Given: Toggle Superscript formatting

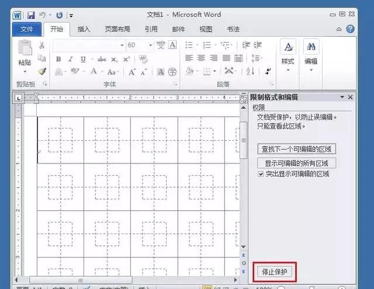Looking at the screenshot, I should click(127, 59).
